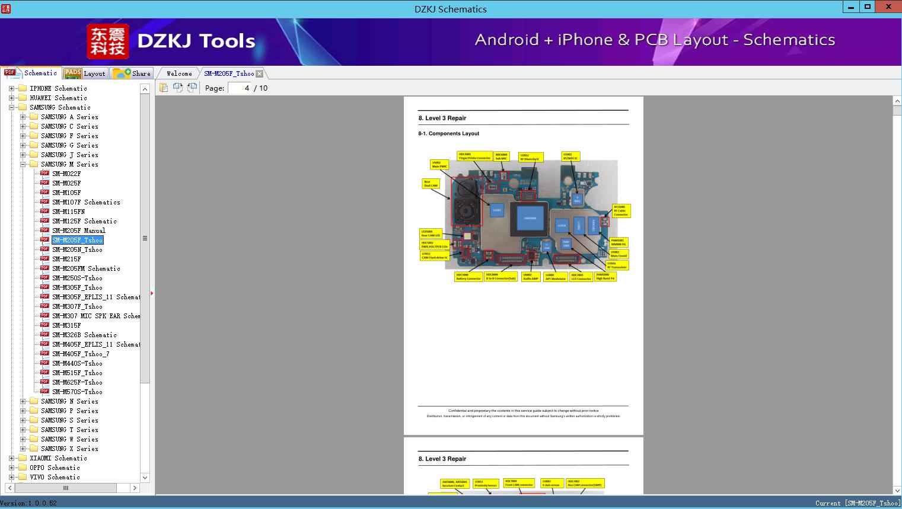The height and width of the screenshot is (509, 902).
Task: Click the third page-view icon in PDF toolbar
Action: 192,88
